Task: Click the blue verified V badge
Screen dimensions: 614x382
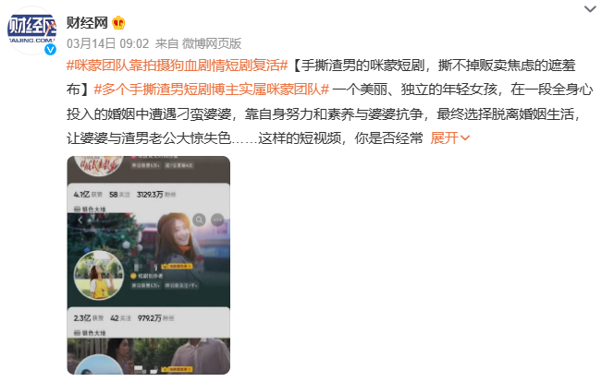Action: (x=50, y=49)
